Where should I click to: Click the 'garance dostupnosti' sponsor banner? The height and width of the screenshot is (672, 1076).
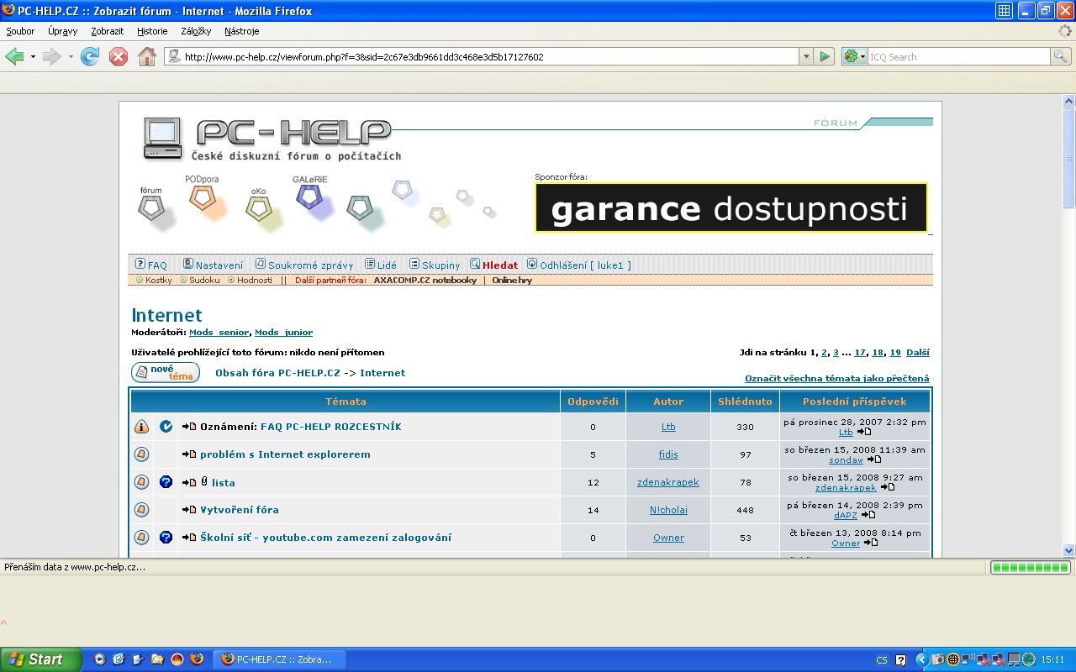coord(731,207)
